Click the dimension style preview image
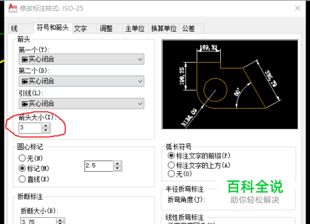The height and width of the screenshot is (224, 310). coord(230,84)
